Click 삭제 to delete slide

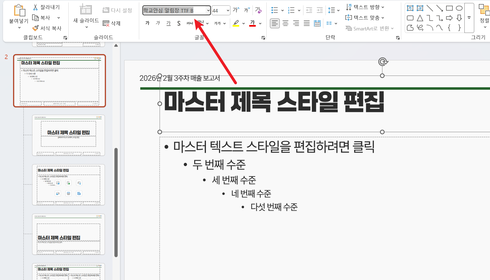112,23
